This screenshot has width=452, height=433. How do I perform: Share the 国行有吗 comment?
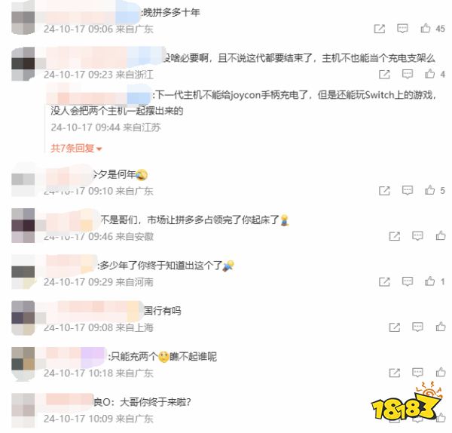point(394,327)
